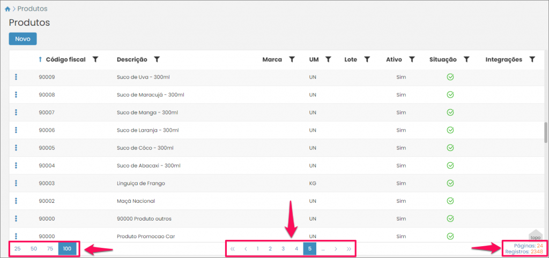This screenshot has width=549, height=258.
Task: Click the filter icon next to UM
Action: pyautogui.click(x=328, y=59)
